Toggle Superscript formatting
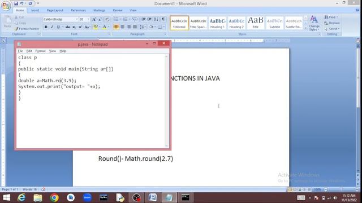This screenshot has width=362, height=203. tap(80, 27)
